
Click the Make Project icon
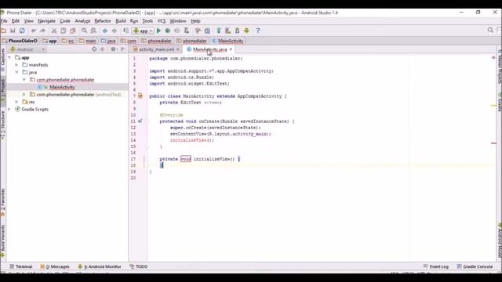coord(125,31)
